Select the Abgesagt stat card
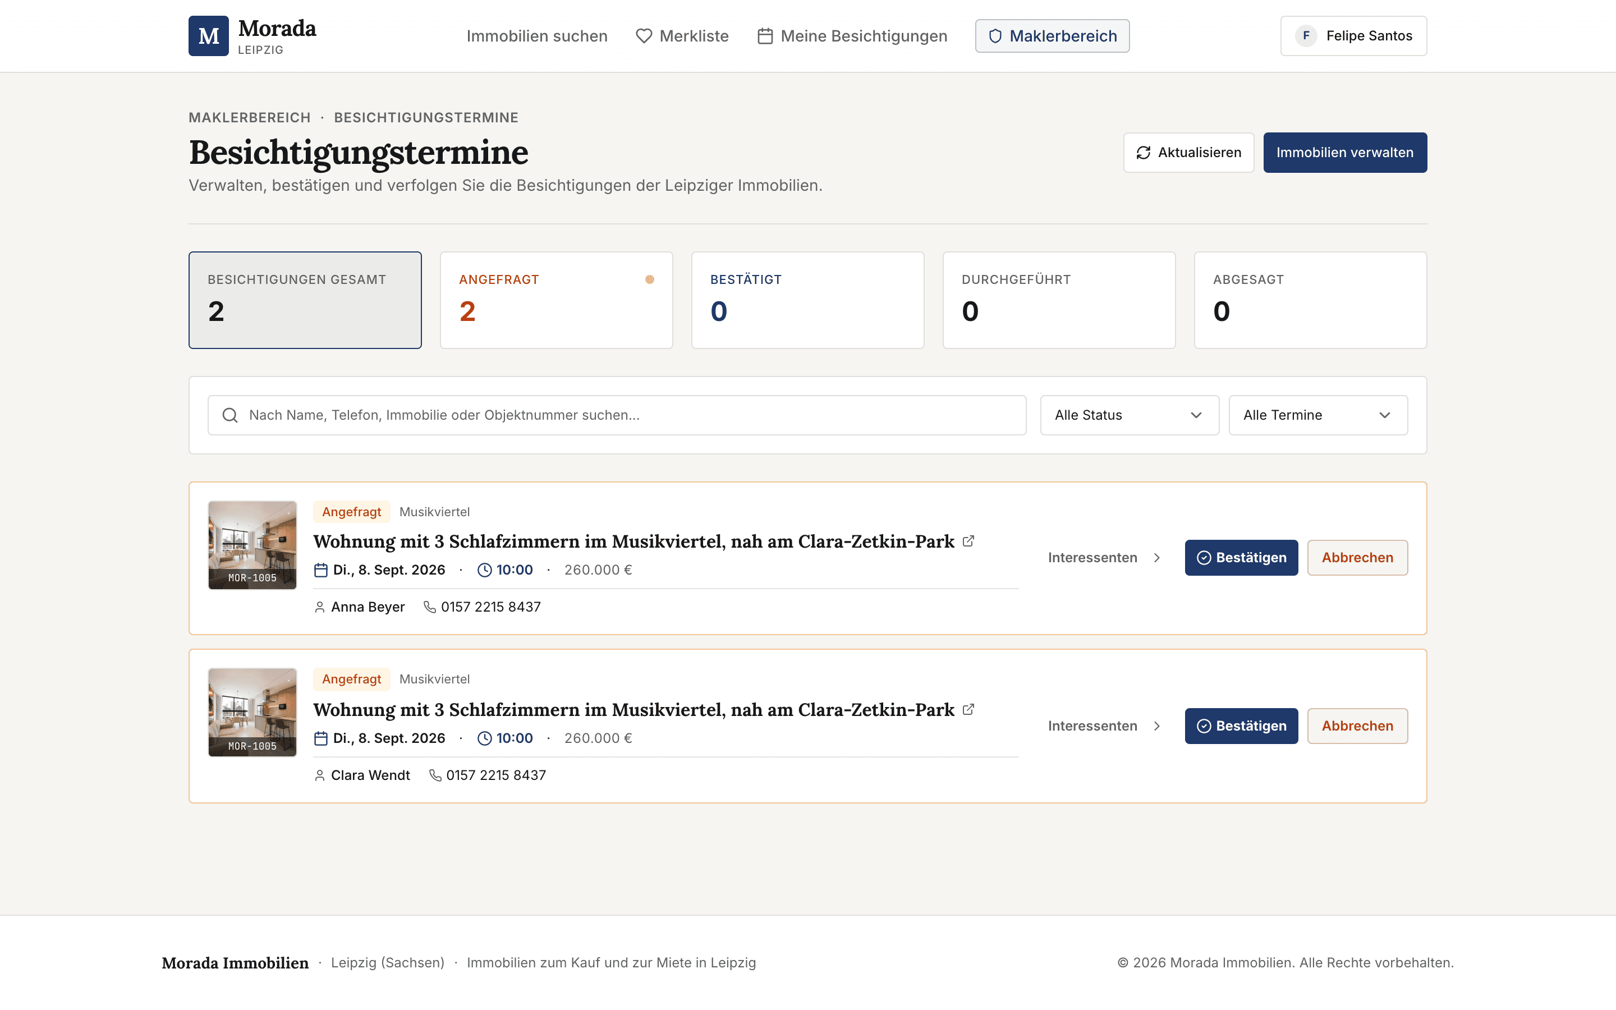 pos(1310,300)
